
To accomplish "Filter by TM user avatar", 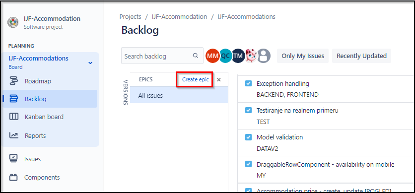I will click(238, 56).
